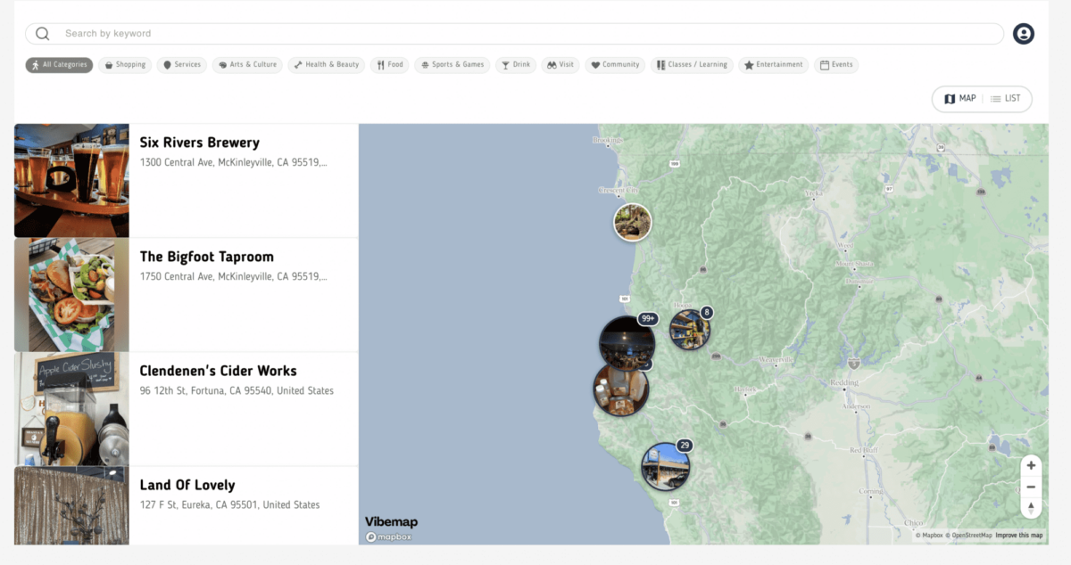1071x565 pixels.
Task: Click the Red Bluff city label
Action: 865,450
